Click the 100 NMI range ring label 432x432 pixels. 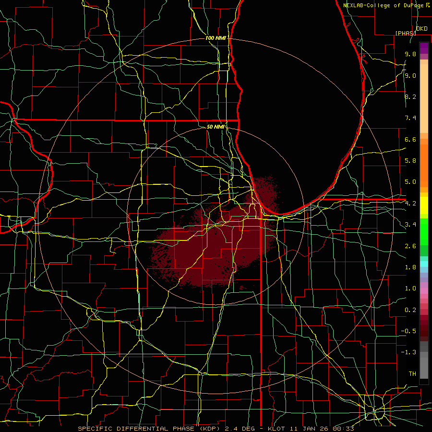coord(216,38)
